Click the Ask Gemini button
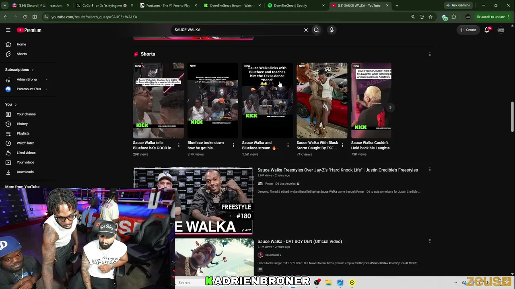Screen dimensions: 515x289 click(458, 6)
